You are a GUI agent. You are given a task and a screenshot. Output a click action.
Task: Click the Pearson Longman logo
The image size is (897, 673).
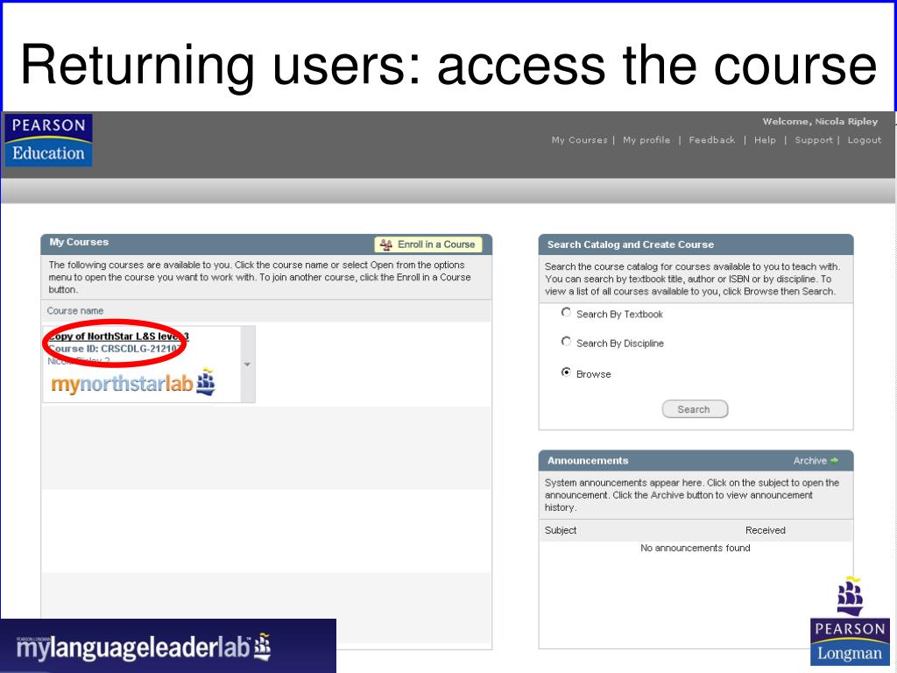tap(850, 621)
